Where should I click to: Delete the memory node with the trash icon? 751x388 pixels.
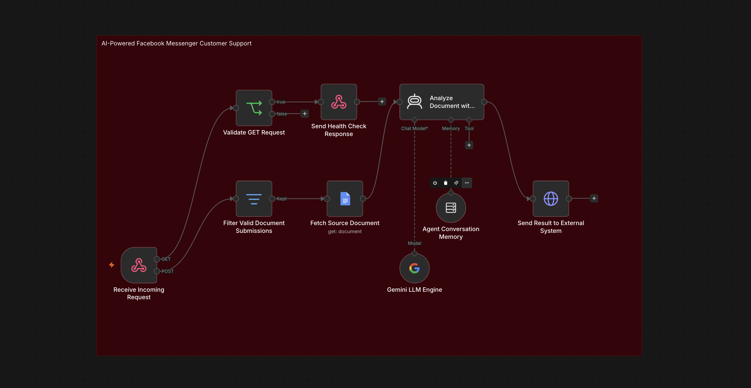tap(446, 183)
